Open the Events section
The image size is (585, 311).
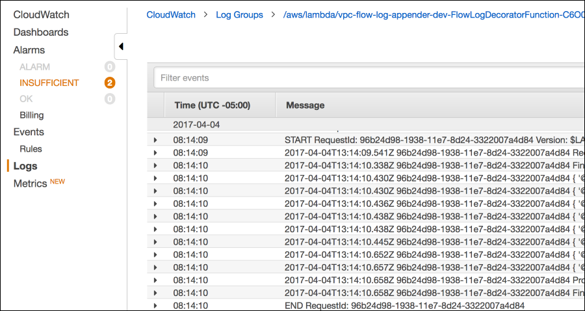tap(29, 132)
